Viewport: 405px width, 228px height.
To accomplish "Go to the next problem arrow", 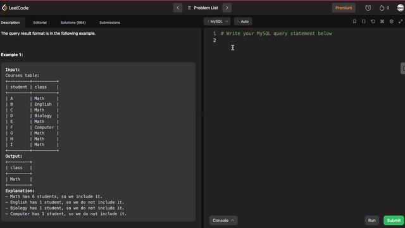I will tap(227, 8).
